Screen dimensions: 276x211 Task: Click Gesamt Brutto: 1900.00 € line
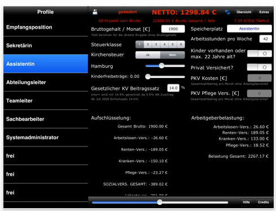point(143,126)
